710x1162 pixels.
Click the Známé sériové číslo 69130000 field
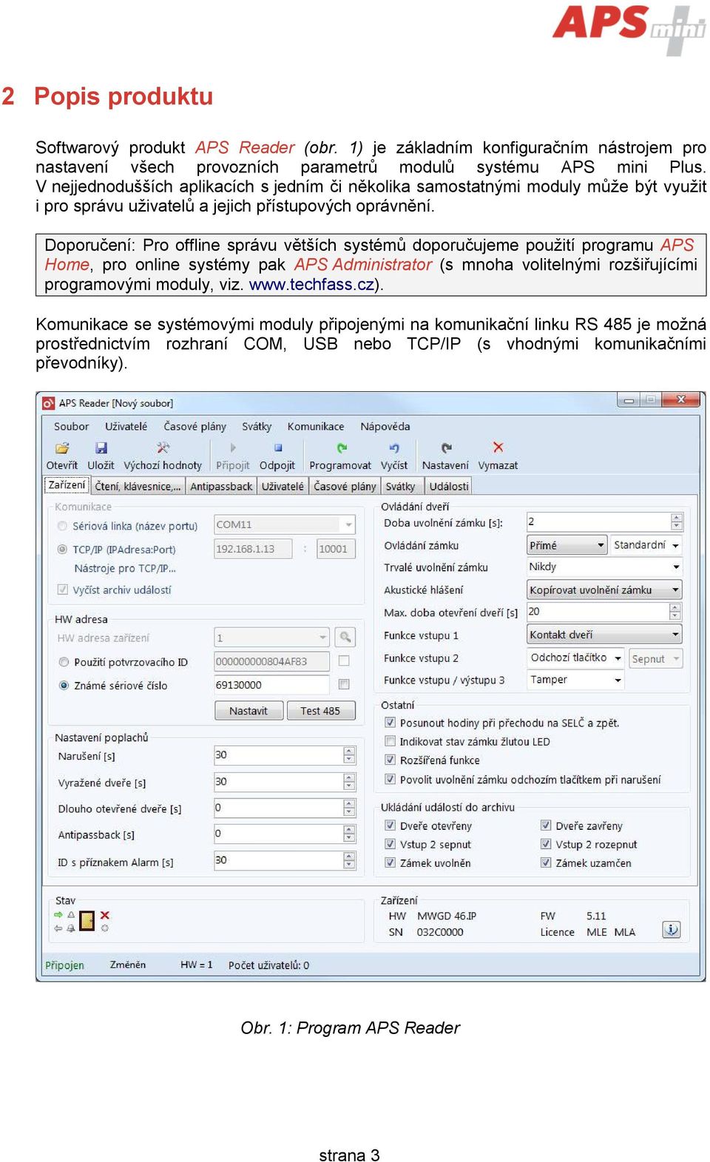271,685
